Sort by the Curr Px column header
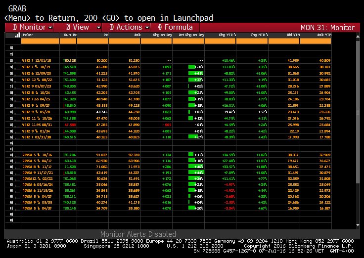Screen dimensions: 364x258 (x=70, y=35)
